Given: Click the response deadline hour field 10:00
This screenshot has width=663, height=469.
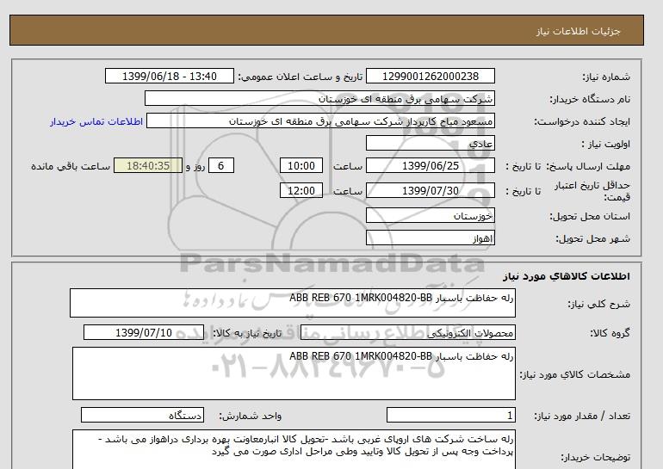Looking at the screenshot, I should coord(303,166).
